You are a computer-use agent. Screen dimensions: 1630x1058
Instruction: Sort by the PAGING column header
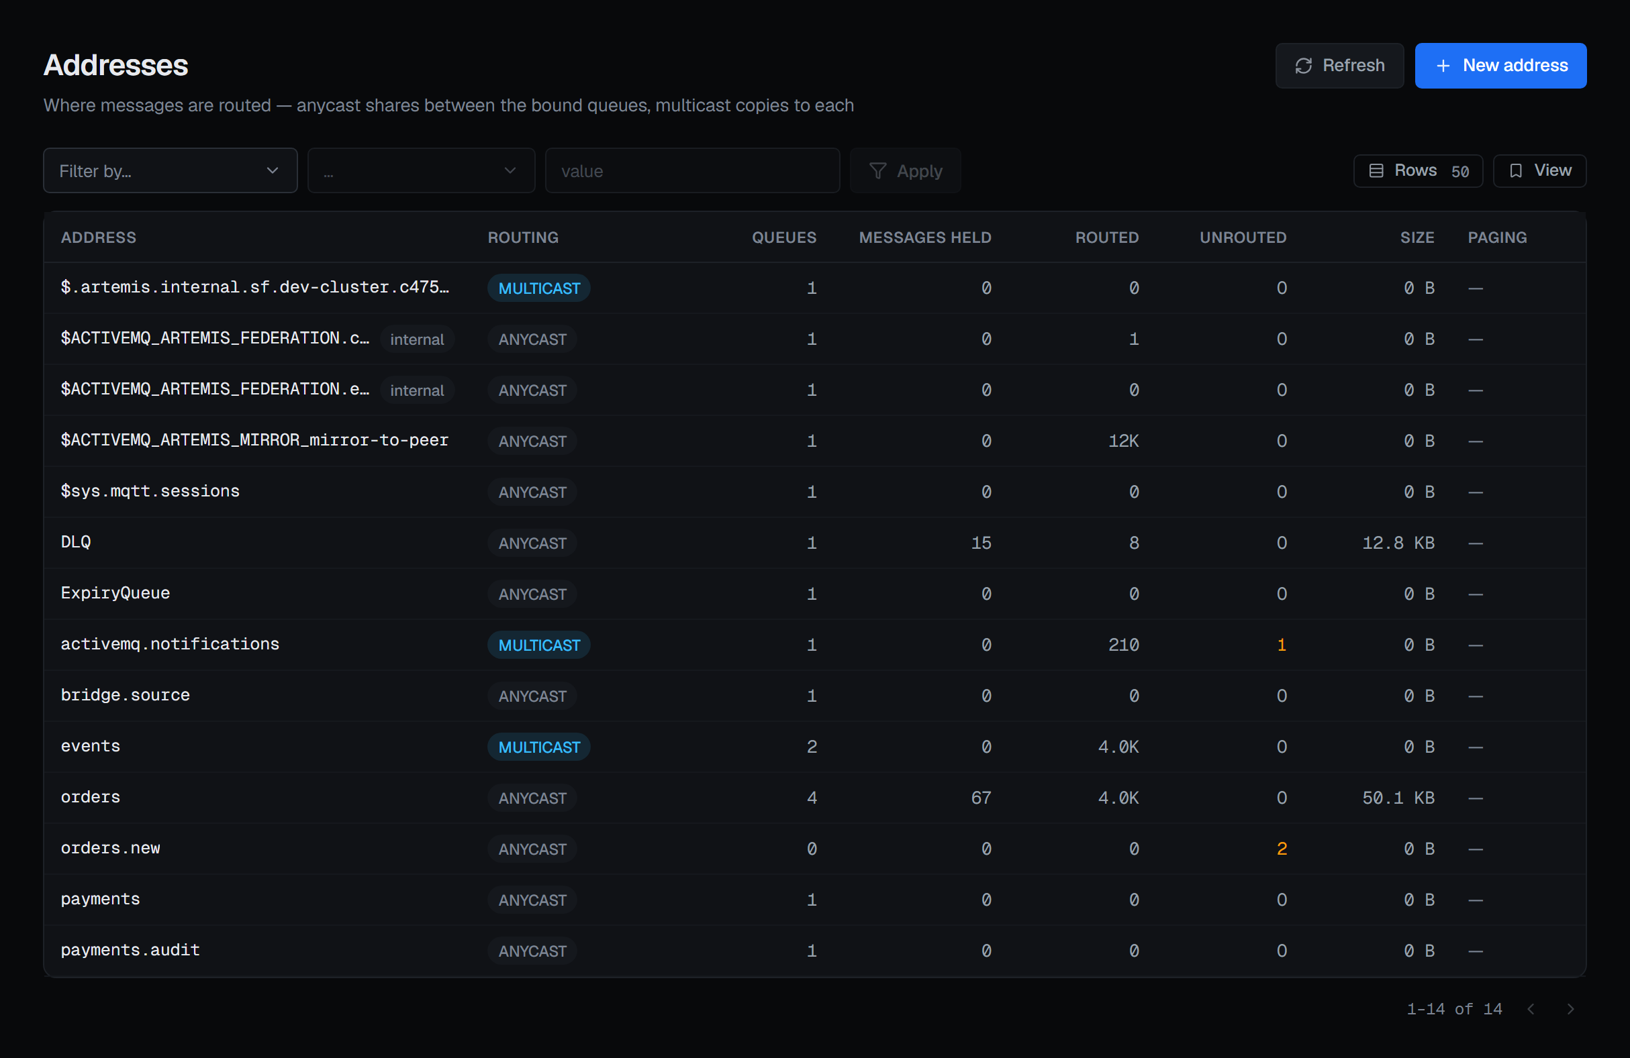(x=1496, y=237)
